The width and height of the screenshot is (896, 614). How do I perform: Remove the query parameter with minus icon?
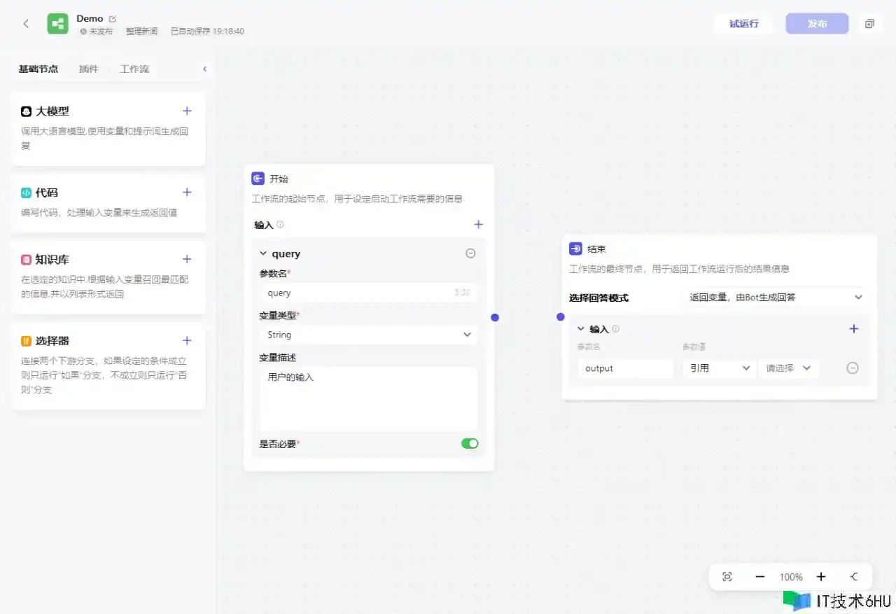point(470,253)
